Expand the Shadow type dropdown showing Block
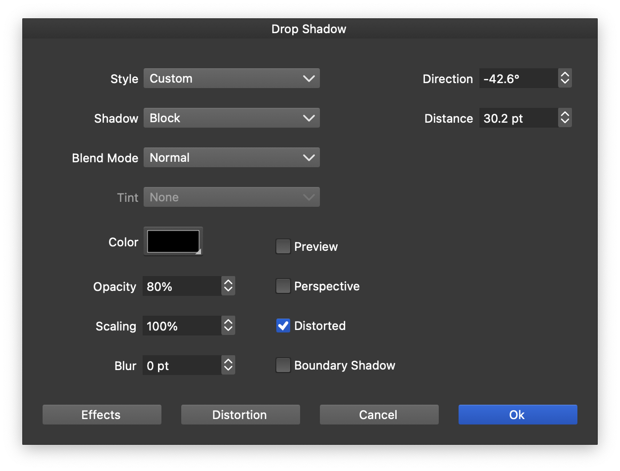The width and height of the screenshot is (620, 471). tap(231, 118)
